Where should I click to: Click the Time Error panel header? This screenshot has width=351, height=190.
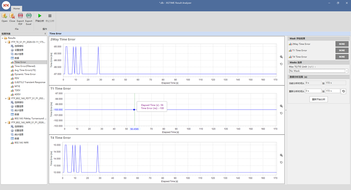tap(167, 34)
